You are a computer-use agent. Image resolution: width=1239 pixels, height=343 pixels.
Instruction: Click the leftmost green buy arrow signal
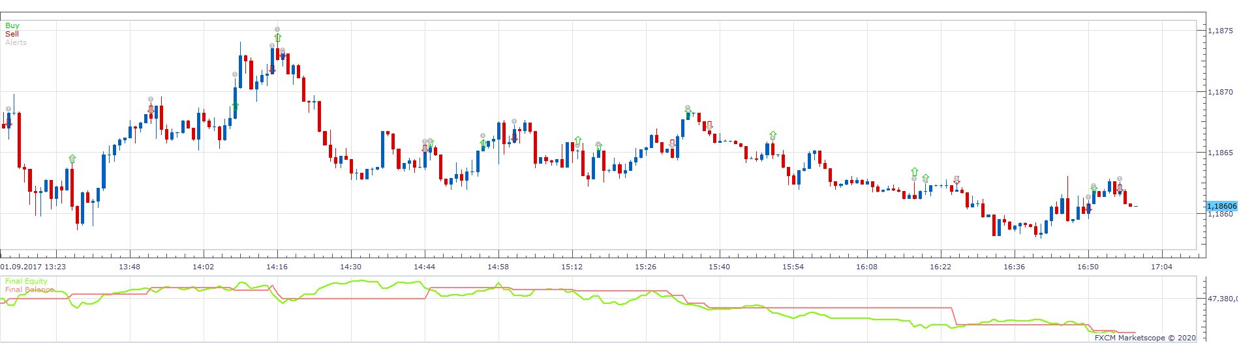pos(72,158)
